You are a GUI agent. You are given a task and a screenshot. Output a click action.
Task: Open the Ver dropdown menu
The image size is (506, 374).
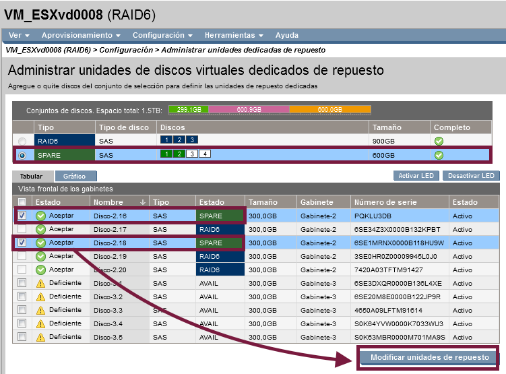(x=18, y=35)
